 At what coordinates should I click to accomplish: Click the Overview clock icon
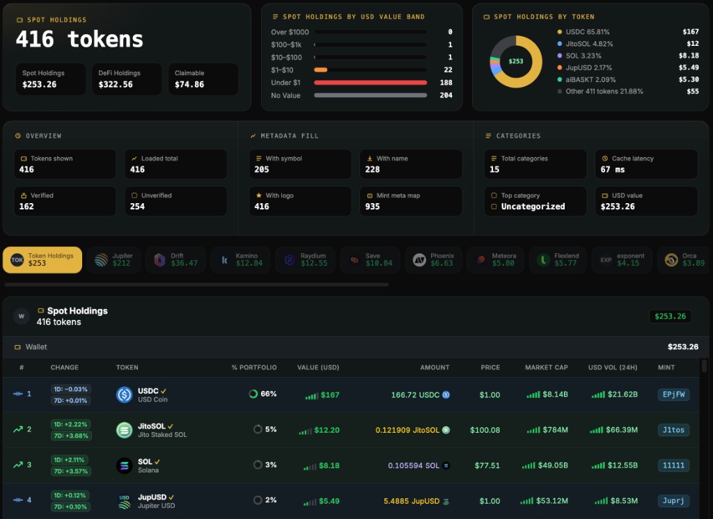[x=17, y=136]
